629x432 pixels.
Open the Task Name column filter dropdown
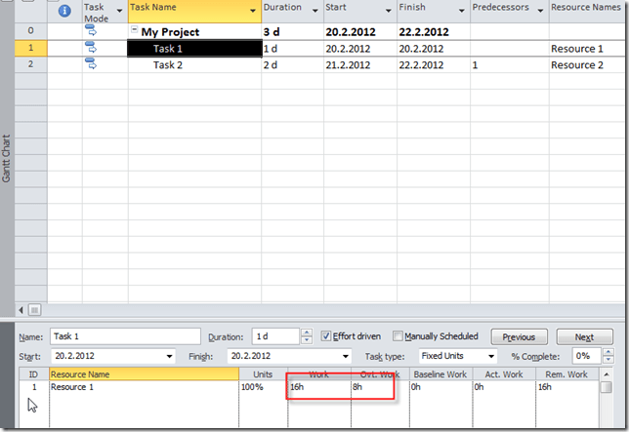[253, 12]
